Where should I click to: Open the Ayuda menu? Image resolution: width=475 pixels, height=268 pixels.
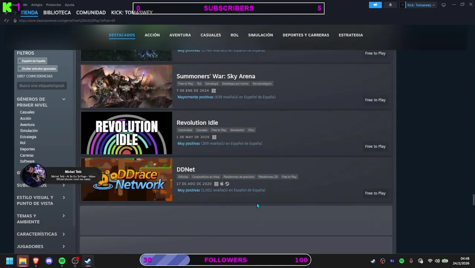click(x=70, y=5)
